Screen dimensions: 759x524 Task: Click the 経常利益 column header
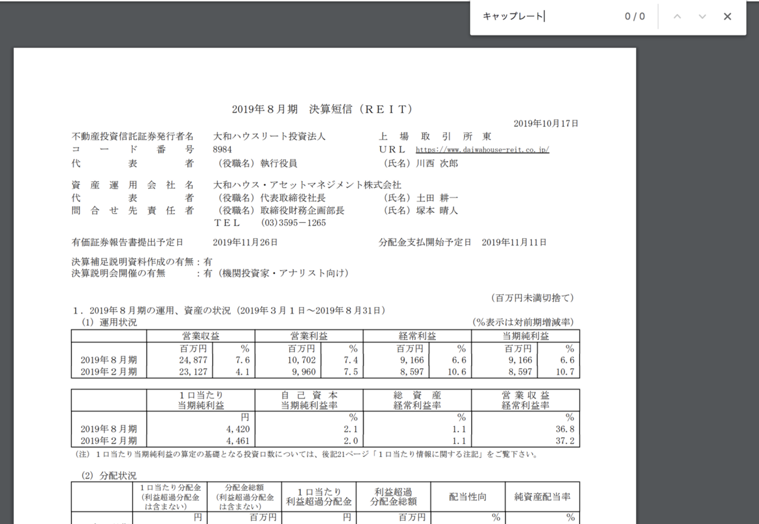pos(417,336)
